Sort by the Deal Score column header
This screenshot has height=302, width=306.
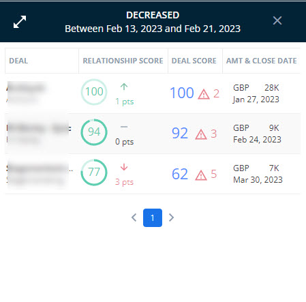coord(194,61)
